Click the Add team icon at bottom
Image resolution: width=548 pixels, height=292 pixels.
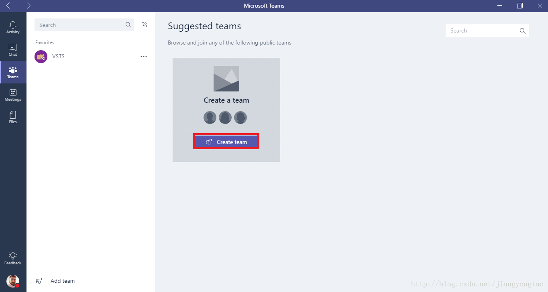[x=39, y=281]
